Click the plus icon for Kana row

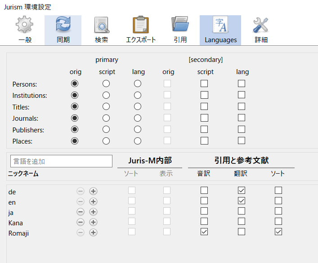[93, 222]
